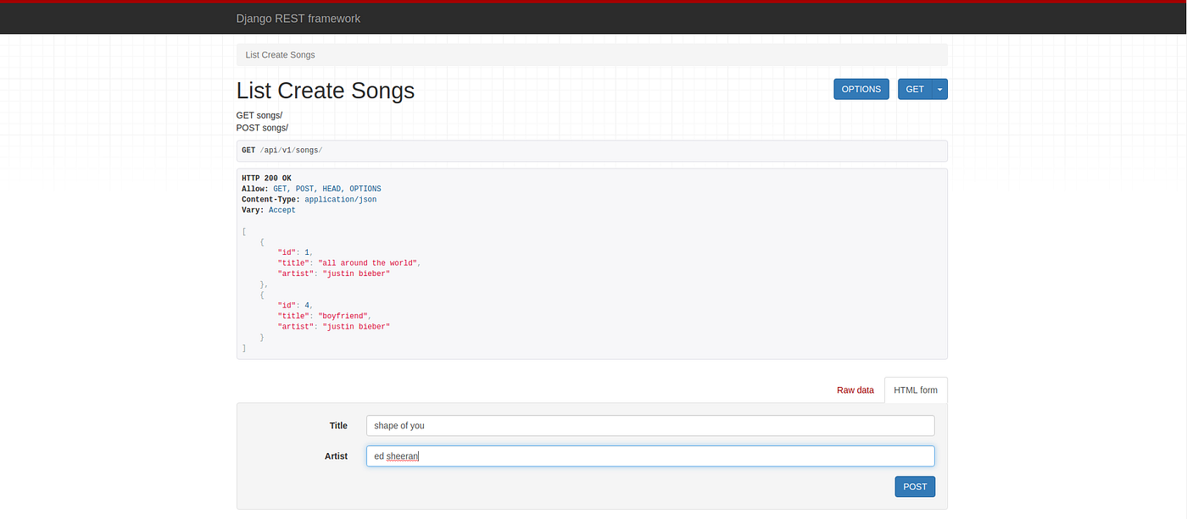1187x519 pixels.
Task: Expand the GET format dropdown caret
Action: pyautogui.click(x=939, y=89)
